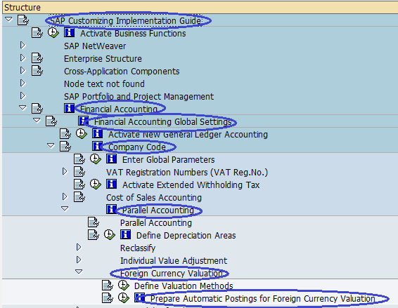Open documentation icon for Activate New General Ledger Accounting

(x=65, y=133)
